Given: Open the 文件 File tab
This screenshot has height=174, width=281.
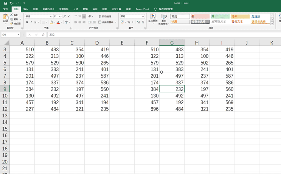Looking at the screenshot, I should pyautogui.click(x=6, y=9).
